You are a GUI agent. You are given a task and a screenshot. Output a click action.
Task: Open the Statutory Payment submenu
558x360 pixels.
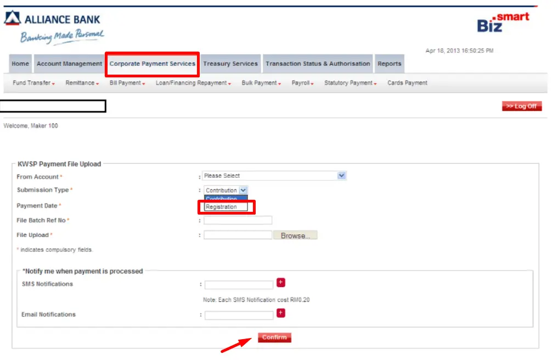pos(350,83)
